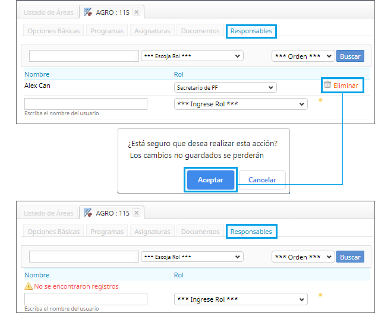The width and height of the screenshot is (375, 313).
Task: Open Asignaturas tab in upper window
Action: [x=152, y=31]
